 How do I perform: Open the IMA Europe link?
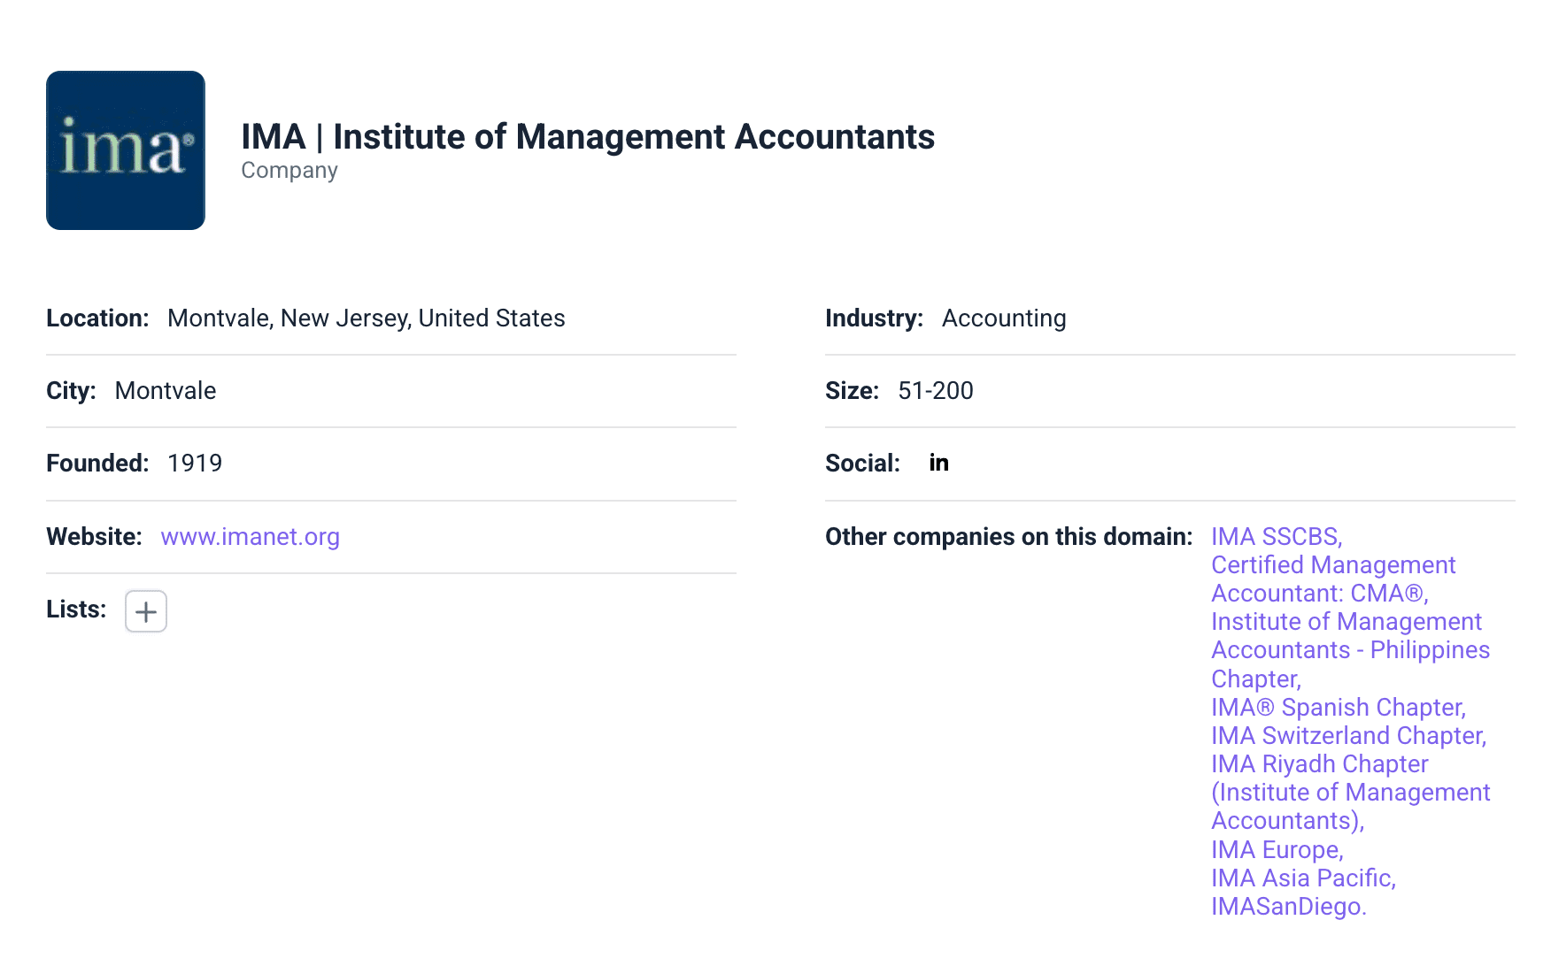point(1277,850)
